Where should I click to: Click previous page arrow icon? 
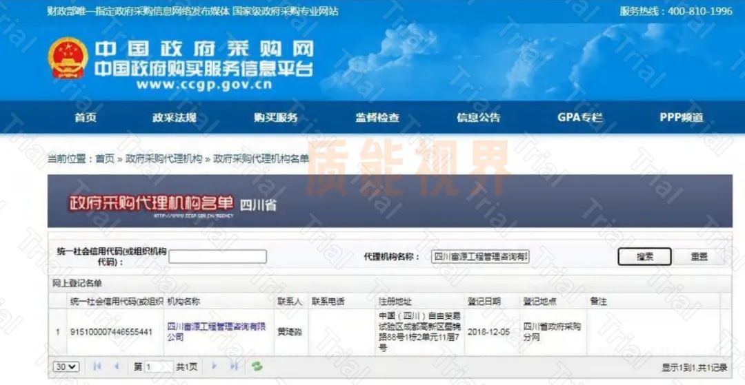click(117, 366)
